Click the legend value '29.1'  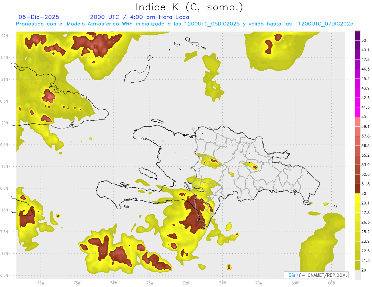[365, 203]
